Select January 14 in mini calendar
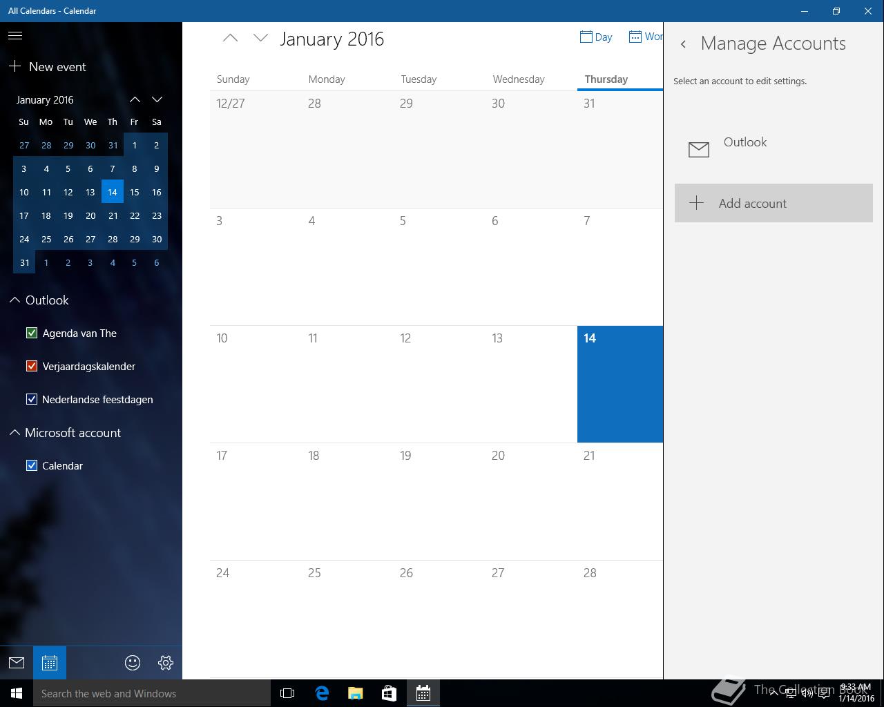884x707 pixels. click(113, 192)
